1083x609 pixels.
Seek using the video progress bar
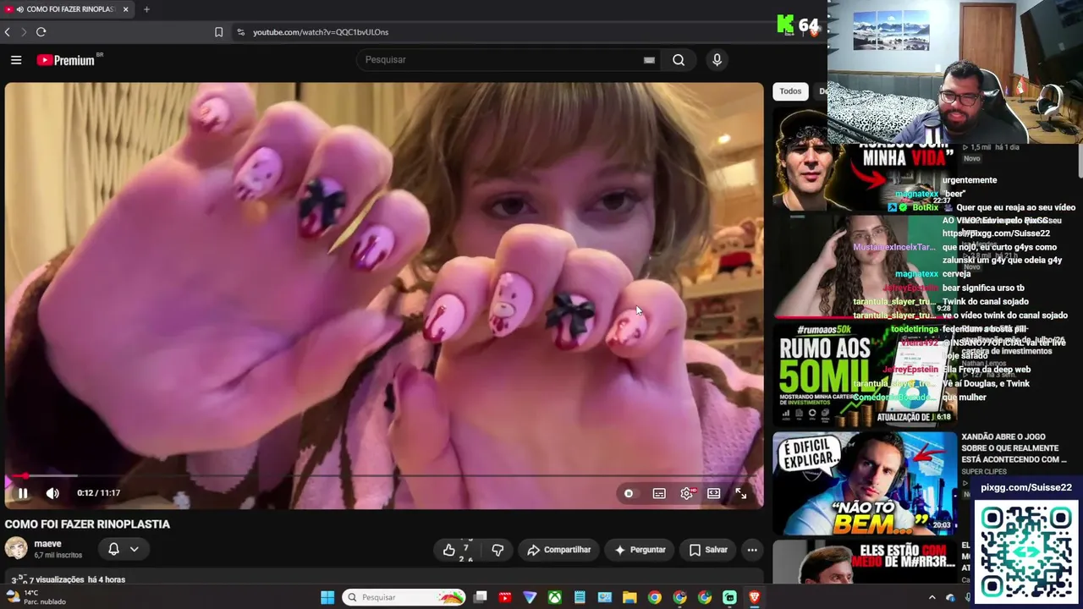pos(384,476)
